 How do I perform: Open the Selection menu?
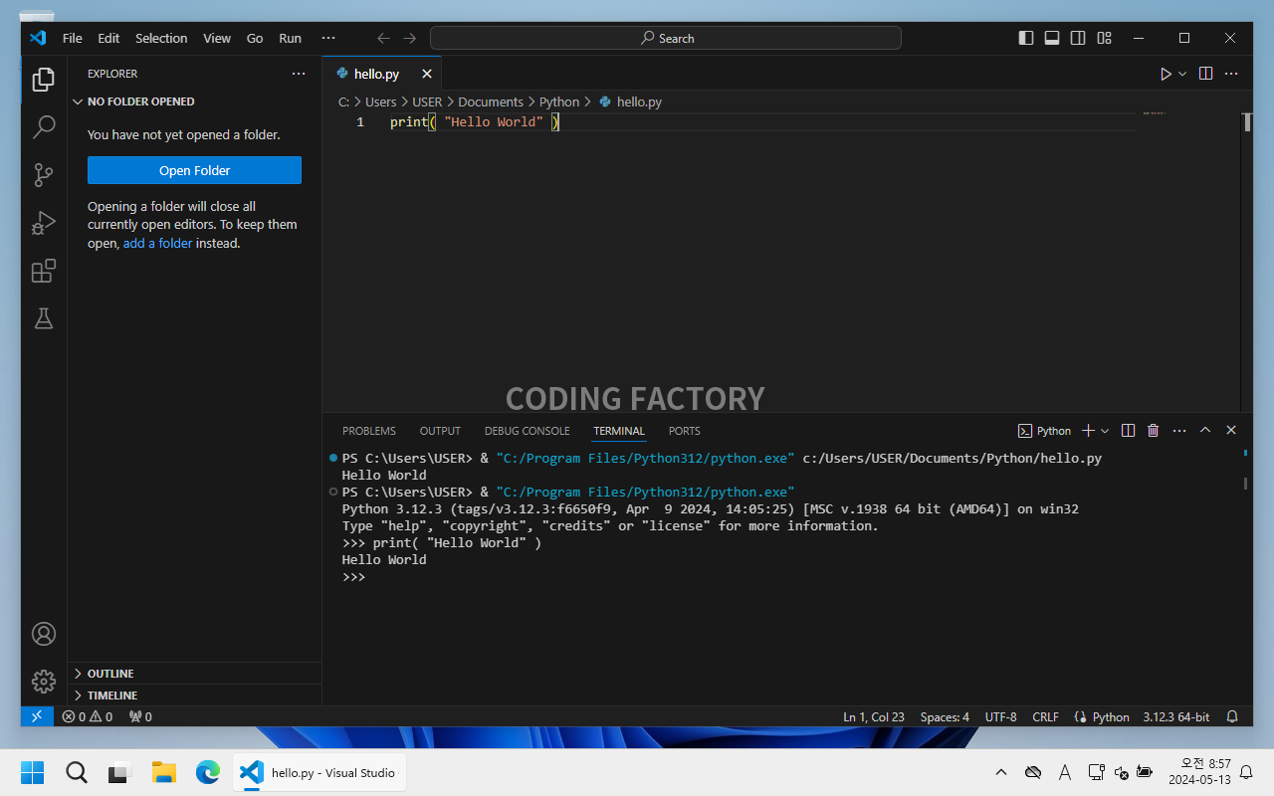[161, 38]
